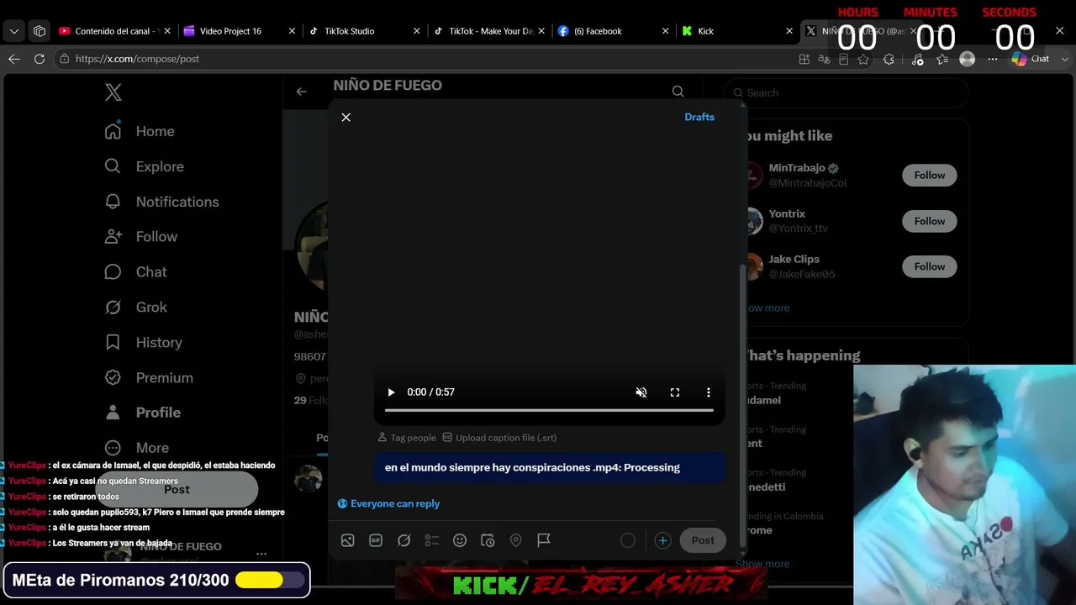Image resolution: width=1076 pixels, height=605 pixels.
Task: Open video player more options menu
Action: coord(709,392)
